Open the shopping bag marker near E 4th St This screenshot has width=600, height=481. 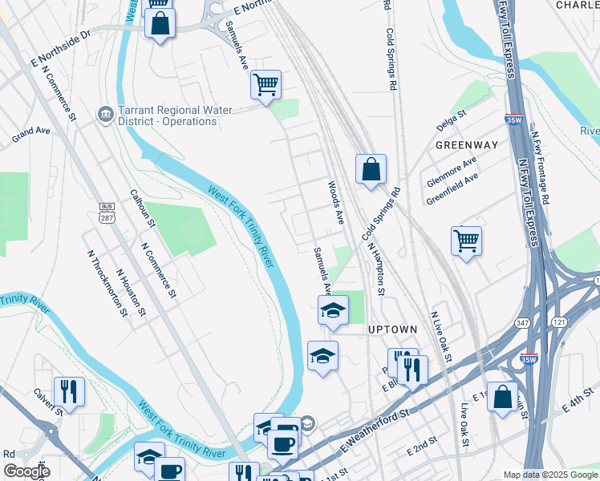pyautogui.click(x=502, y=397)
